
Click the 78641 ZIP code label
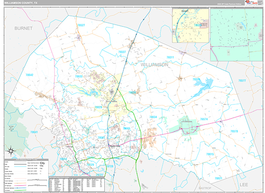pyautogui.click(x=34, y=132)
